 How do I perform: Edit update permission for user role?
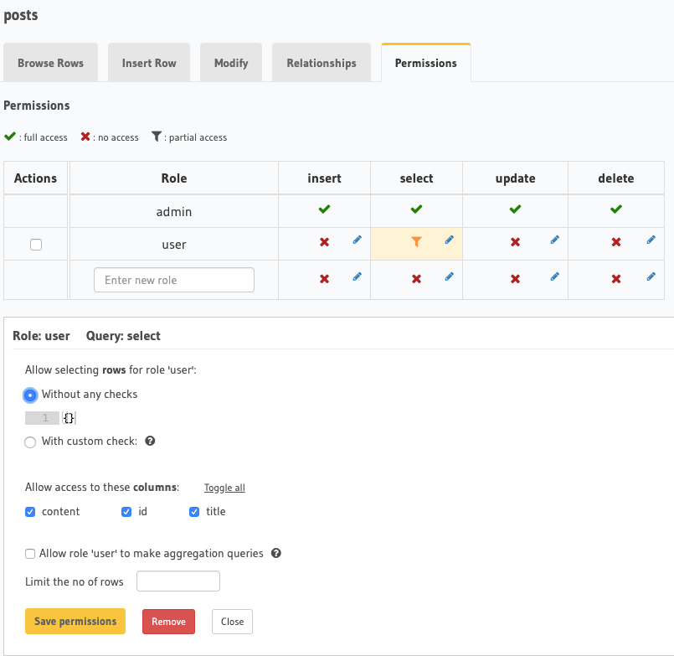pos(555,240)
